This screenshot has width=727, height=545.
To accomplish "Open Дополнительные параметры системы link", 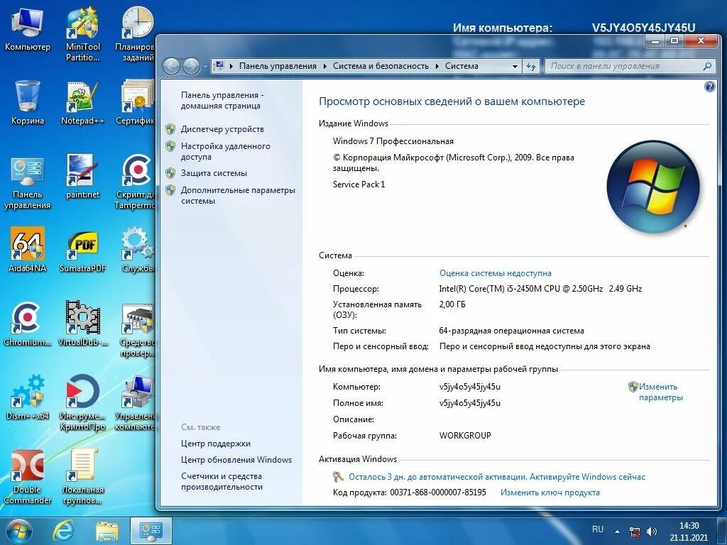I will (238, 196).
